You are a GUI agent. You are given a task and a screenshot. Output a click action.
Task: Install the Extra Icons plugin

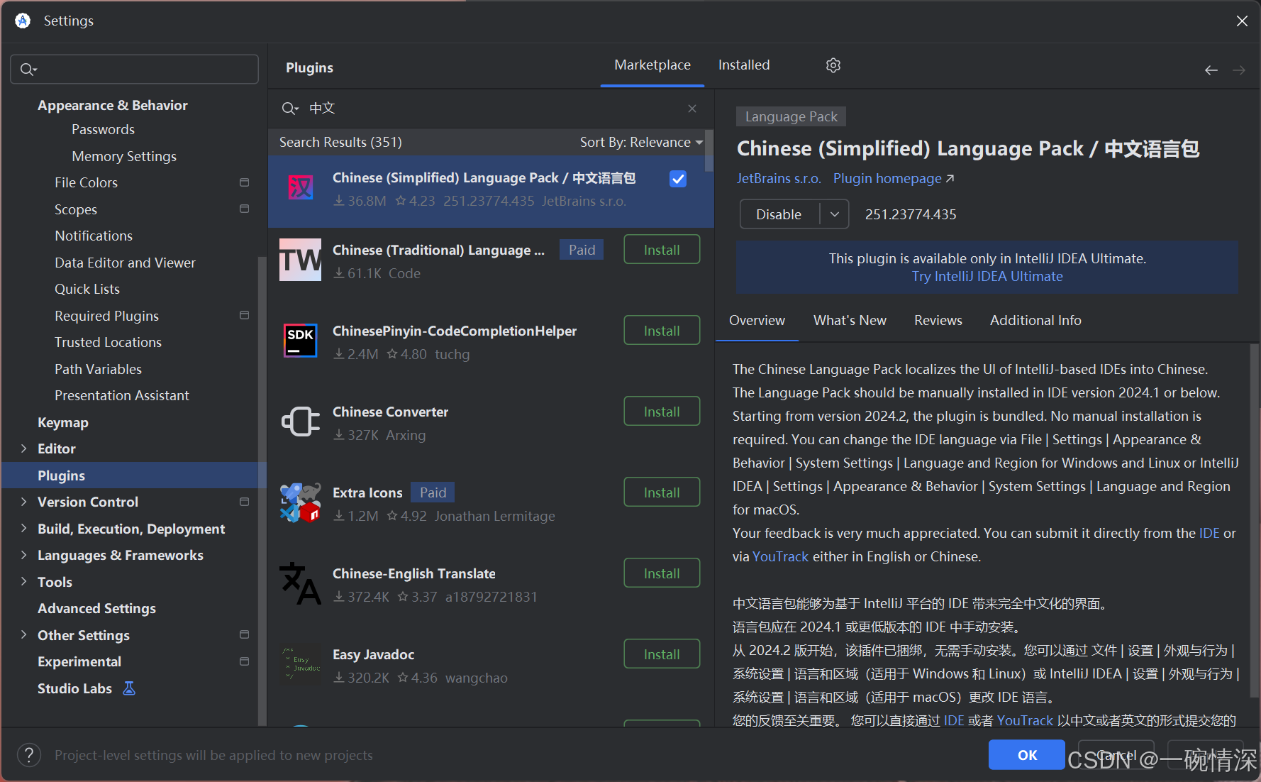tap(662, 492)
